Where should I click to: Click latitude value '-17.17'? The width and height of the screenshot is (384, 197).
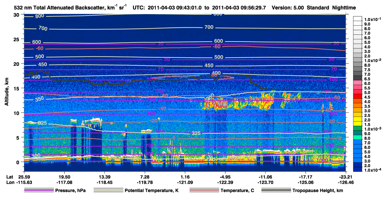[x=305, y=177]
